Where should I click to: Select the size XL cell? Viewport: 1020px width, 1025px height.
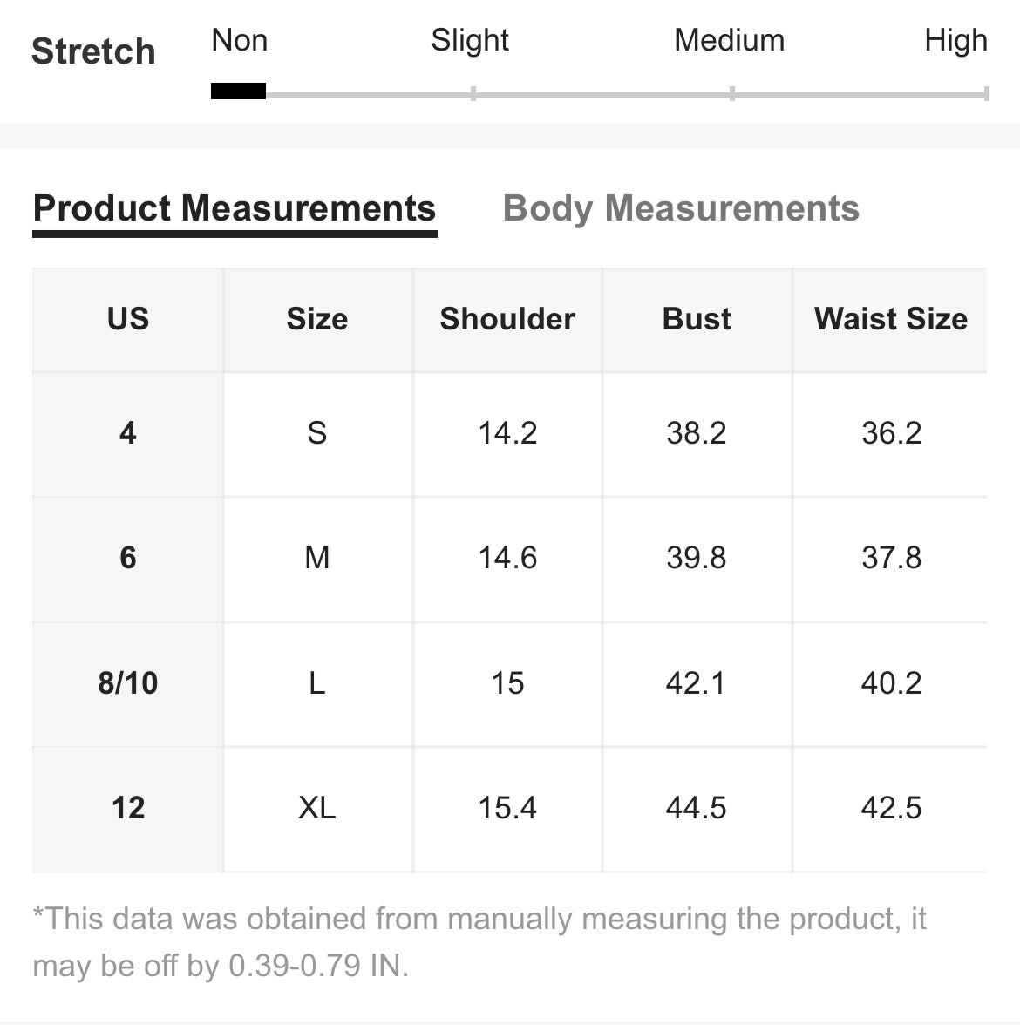[x=317, y=809]
